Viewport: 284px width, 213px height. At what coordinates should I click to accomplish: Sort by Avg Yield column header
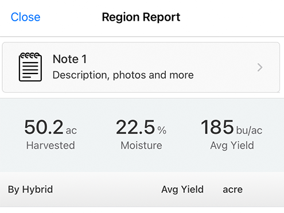(x=182, y=189)
